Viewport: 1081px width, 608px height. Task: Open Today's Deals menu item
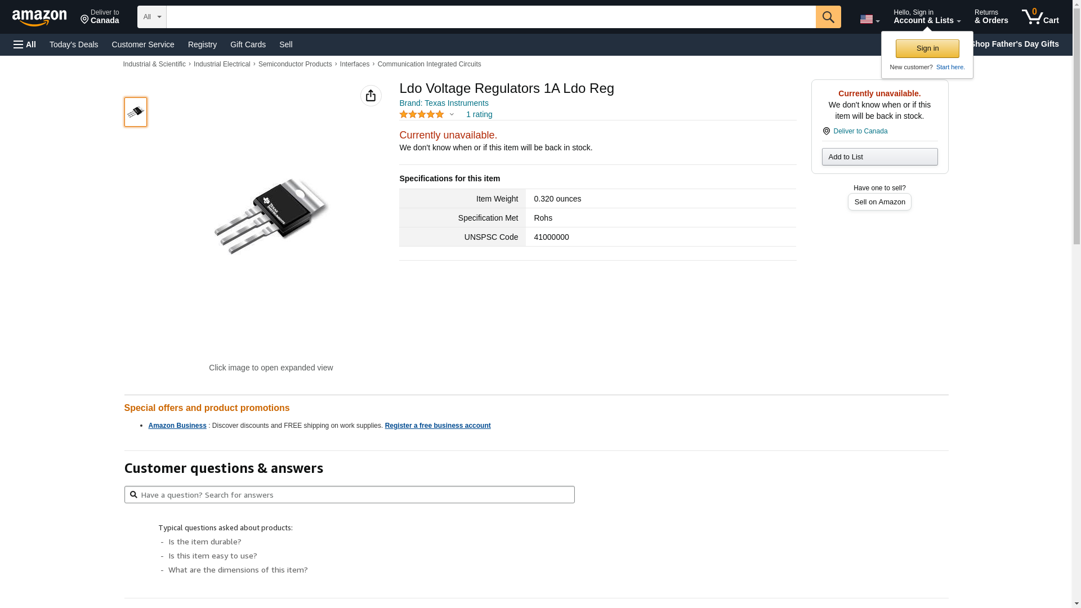[x=74, y=44]
